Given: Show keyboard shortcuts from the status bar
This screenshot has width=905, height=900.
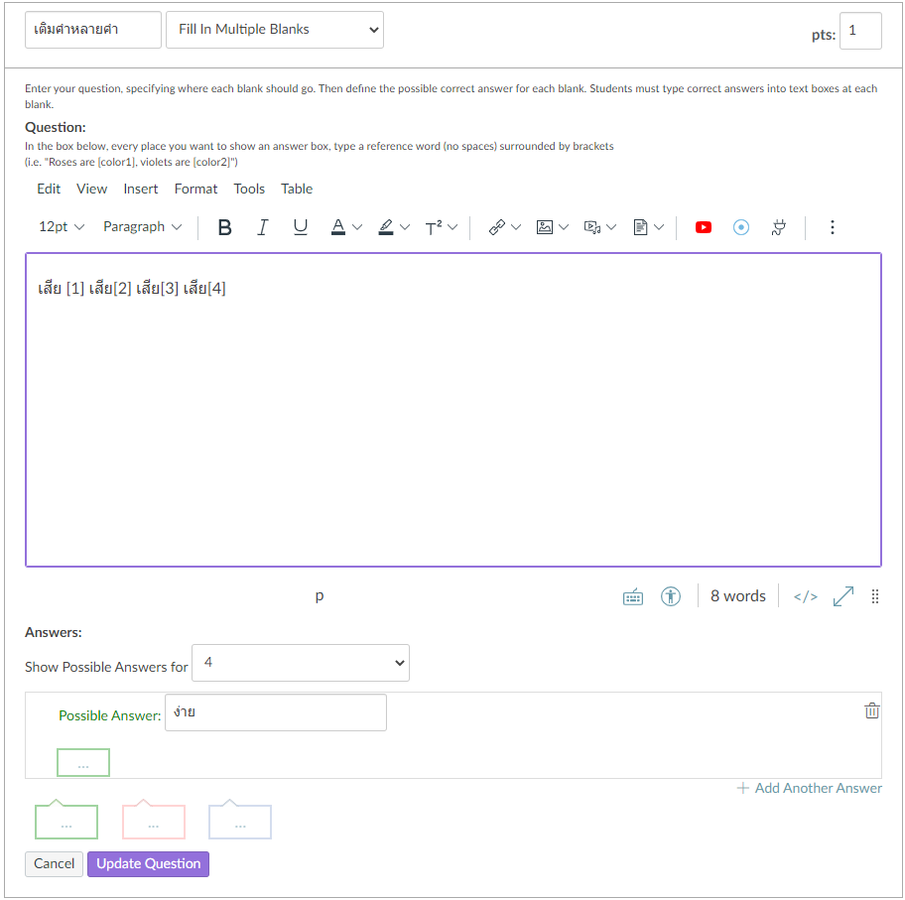Looking at the screenshot, I should [x=633, y=596].
